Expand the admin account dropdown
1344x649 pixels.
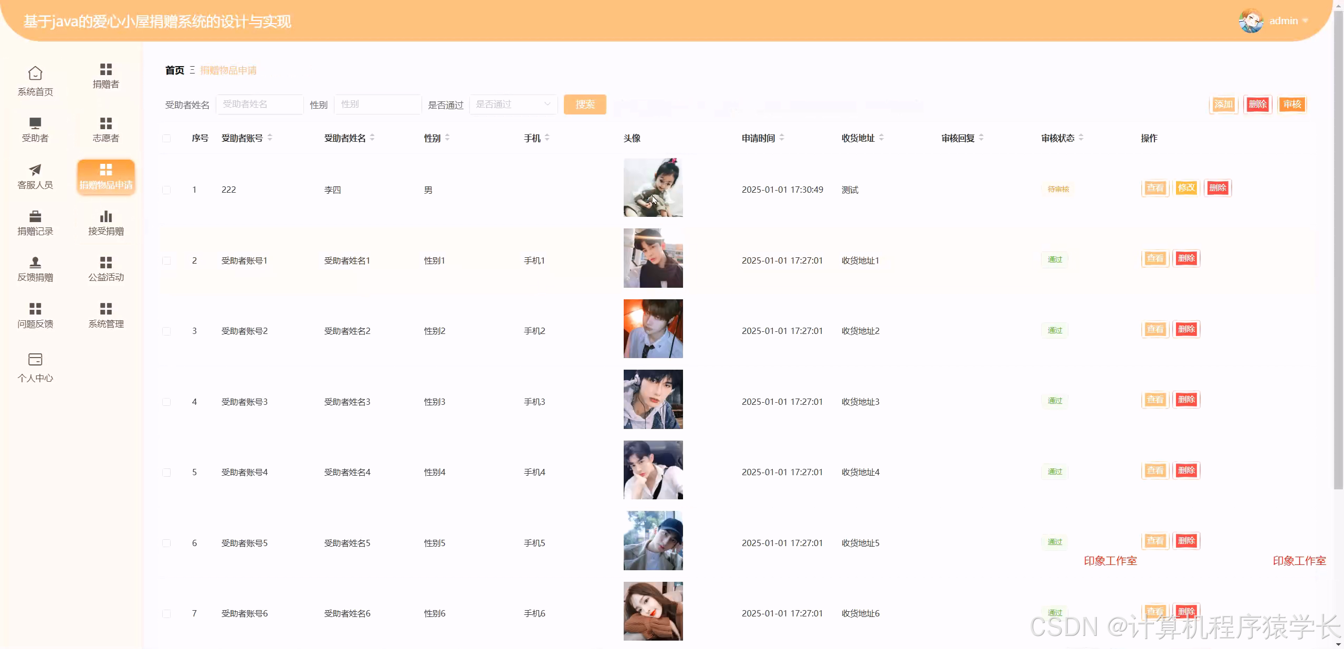[1286, 20]
